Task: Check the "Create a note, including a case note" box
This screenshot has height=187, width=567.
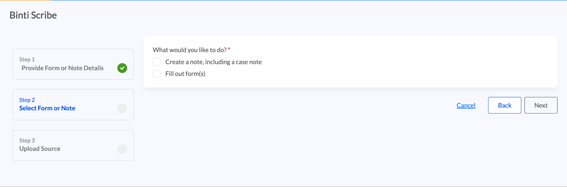Action: click(157, 62)
